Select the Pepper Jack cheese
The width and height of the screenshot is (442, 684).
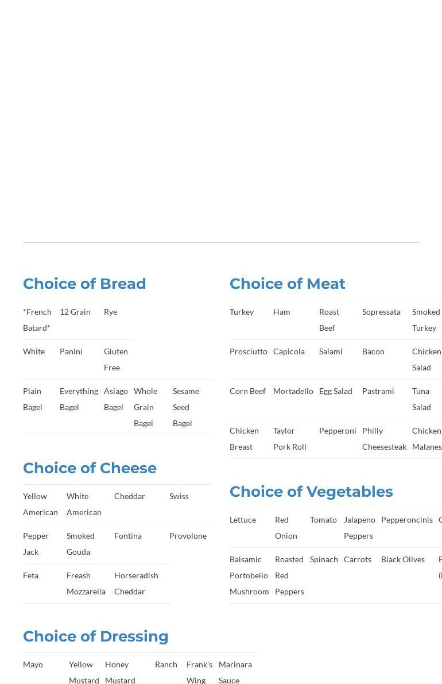point(36,543)
